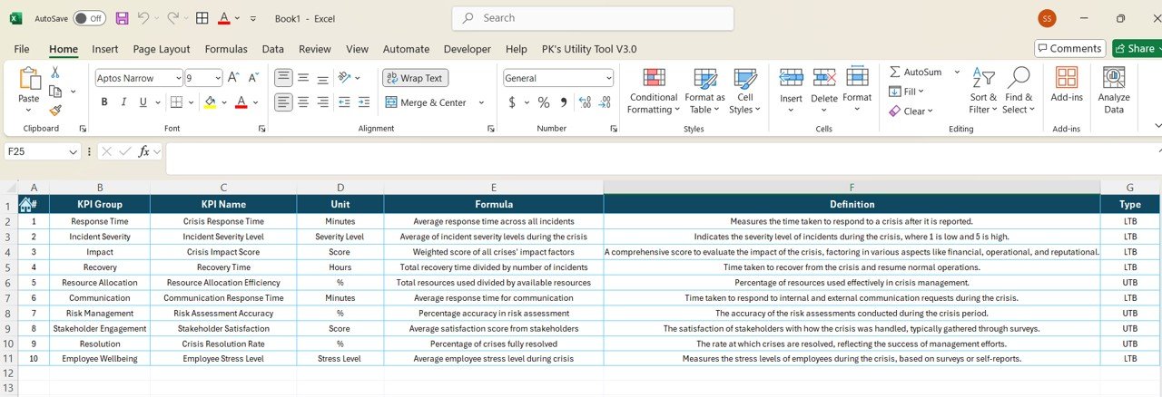The height and width of the screenshot is (397, 1162).
Task: Switch to Developer tab
Action: [467, 49]
